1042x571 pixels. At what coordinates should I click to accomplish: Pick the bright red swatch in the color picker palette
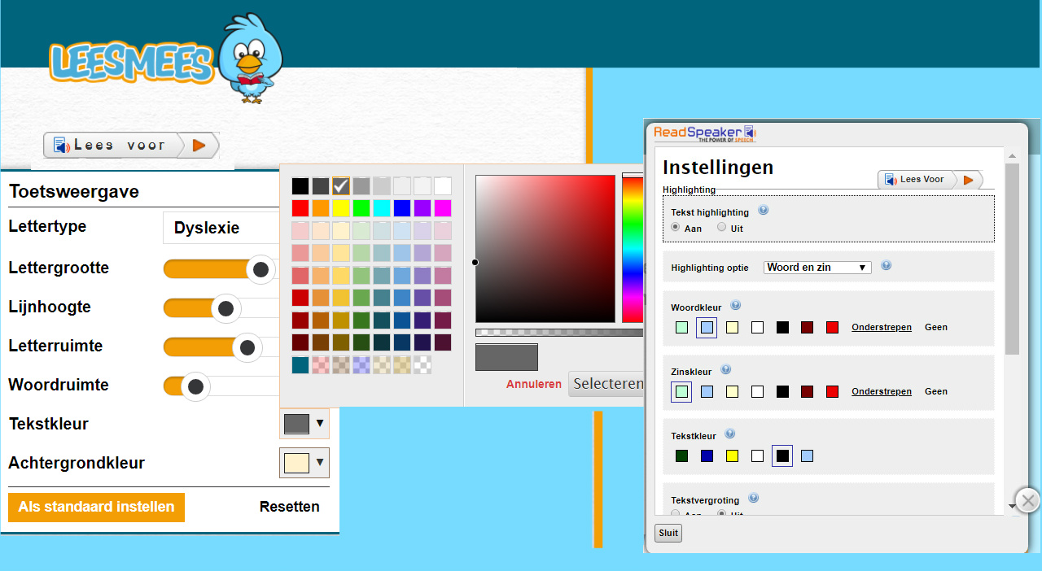(300, 208)
